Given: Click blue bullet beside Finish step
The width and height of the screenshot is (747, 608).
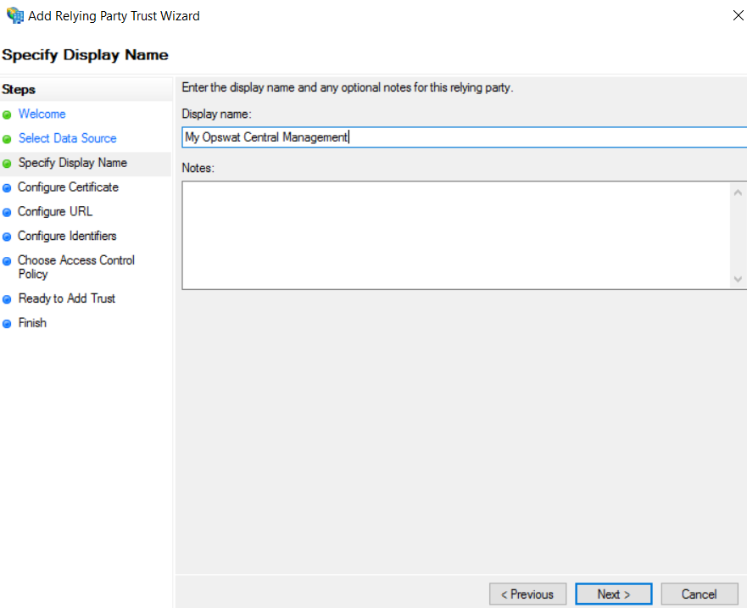Looking at the screenshot, I should [8, 324].
